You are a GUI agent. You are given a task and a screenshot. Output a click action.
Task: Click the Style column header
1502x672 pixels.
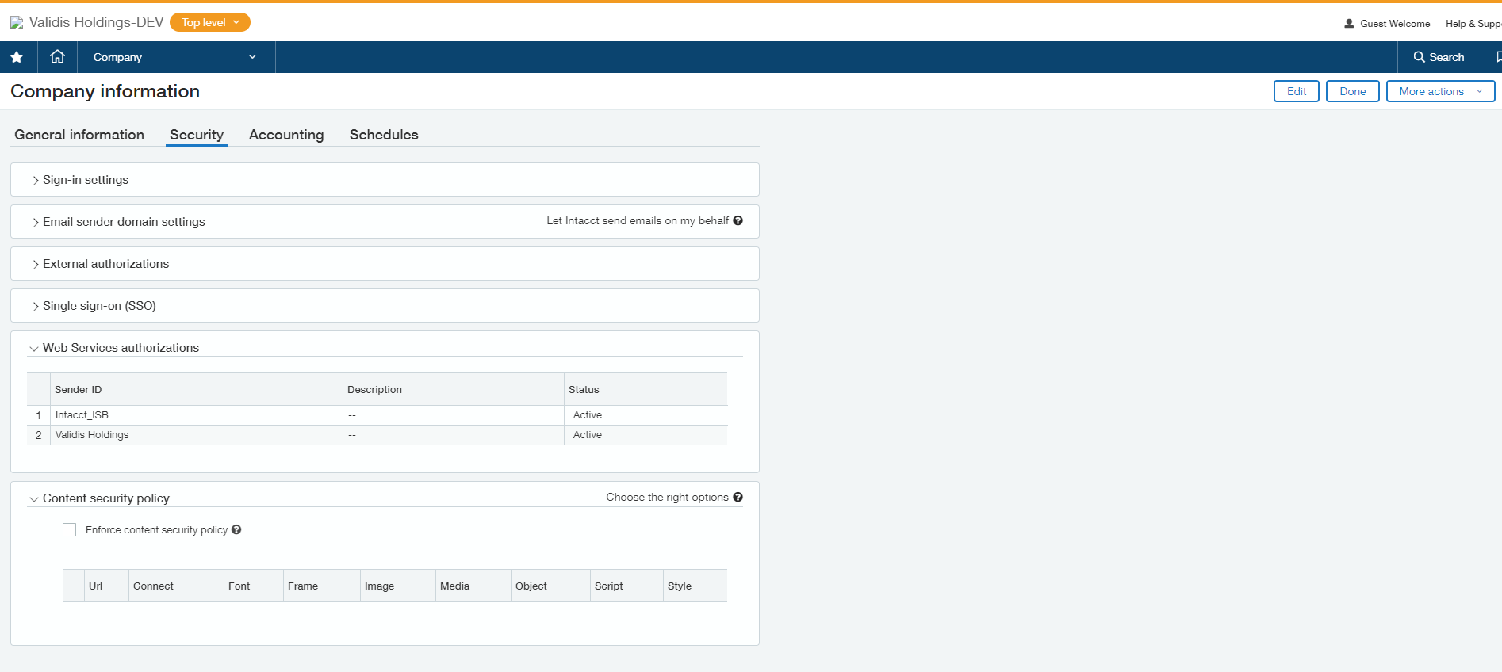tap(695, 586)
